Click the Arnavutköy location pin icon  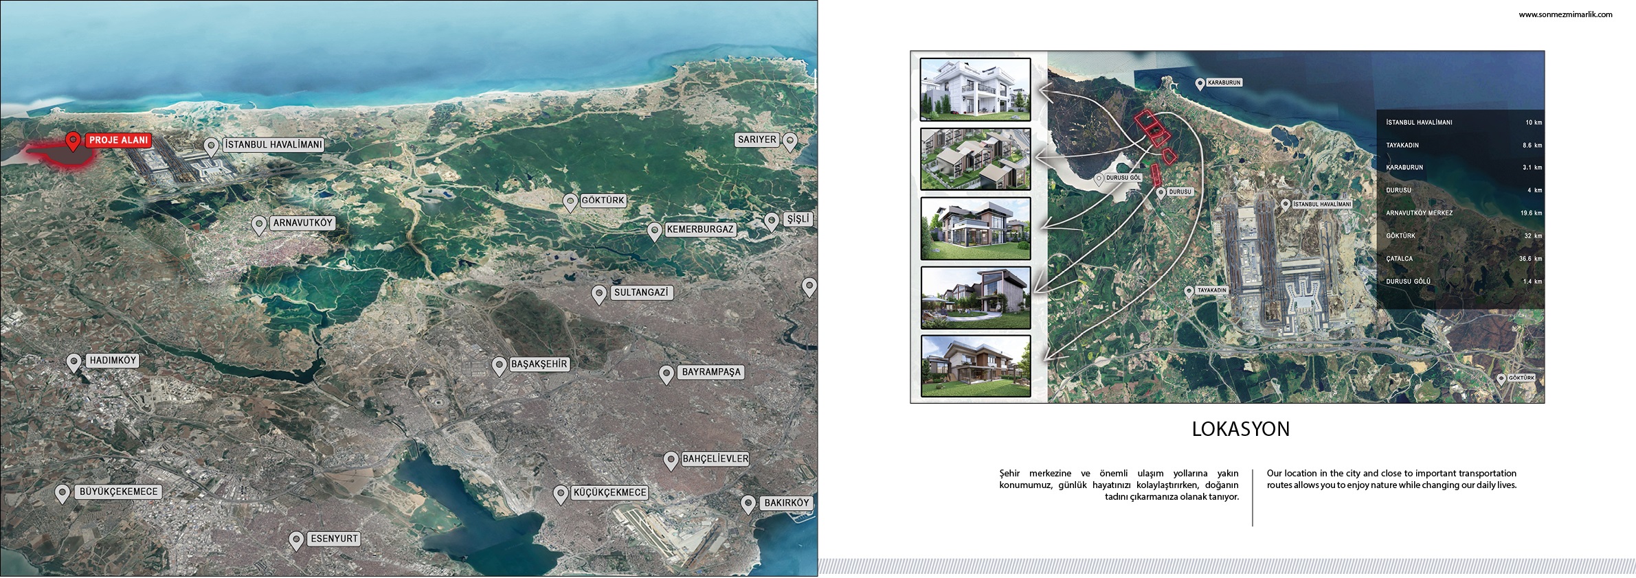(x=259, y=225)
